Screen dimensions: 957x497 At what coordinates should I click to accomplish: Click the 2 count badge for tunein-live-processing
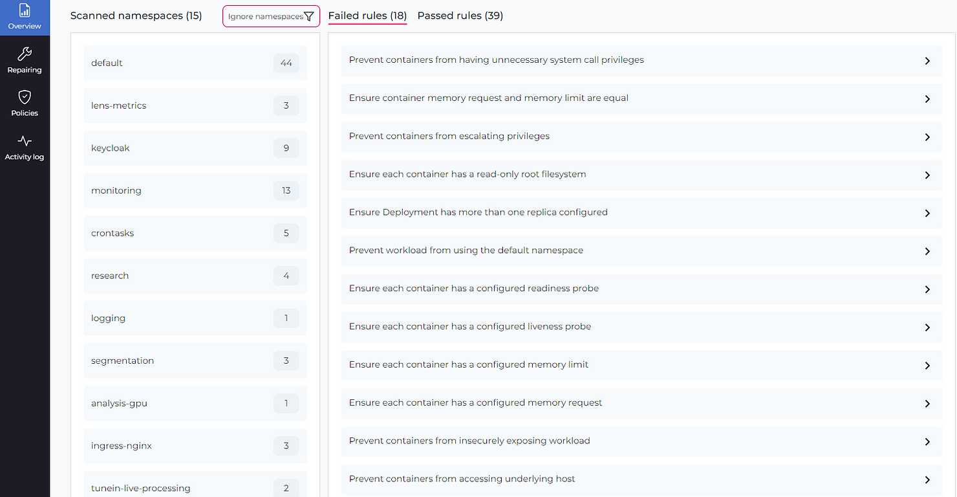286,489
